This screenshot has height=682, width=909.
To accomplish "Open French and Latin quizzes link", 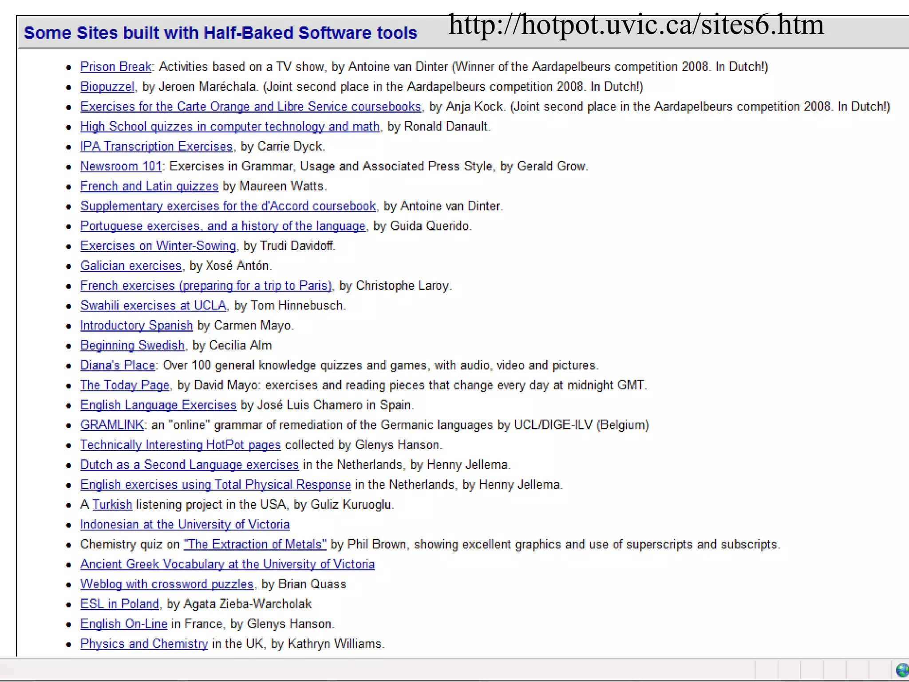I will coord(149,186).
